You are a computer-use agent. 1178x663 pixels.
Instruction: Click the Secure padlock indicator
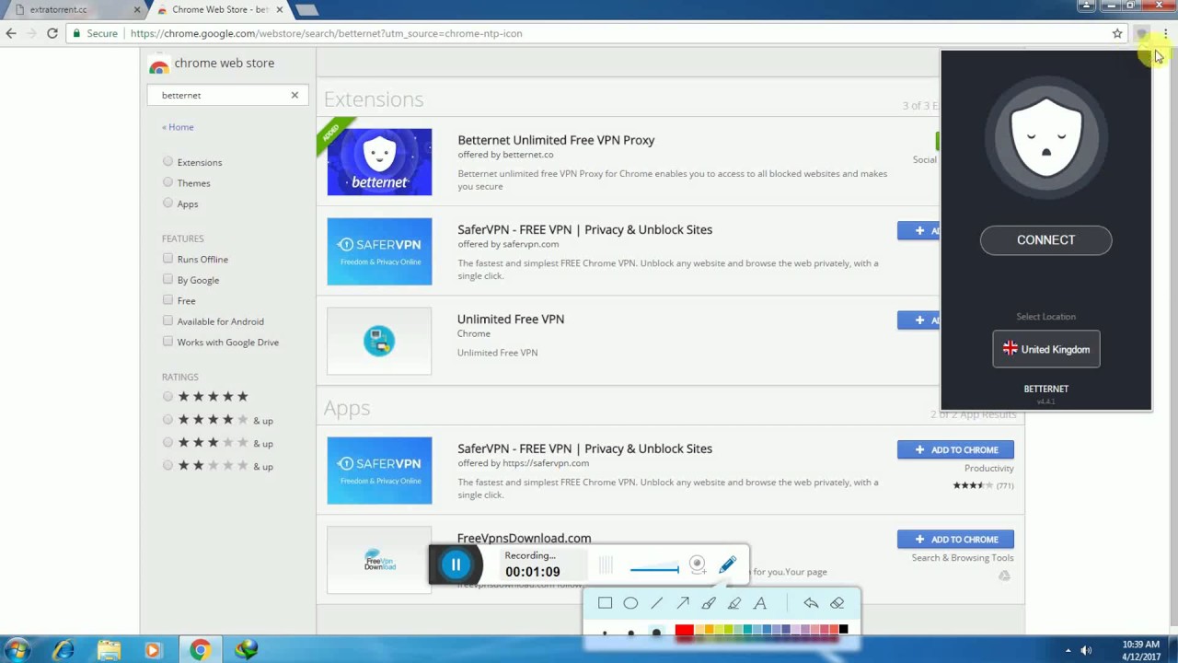pos(97,33)
